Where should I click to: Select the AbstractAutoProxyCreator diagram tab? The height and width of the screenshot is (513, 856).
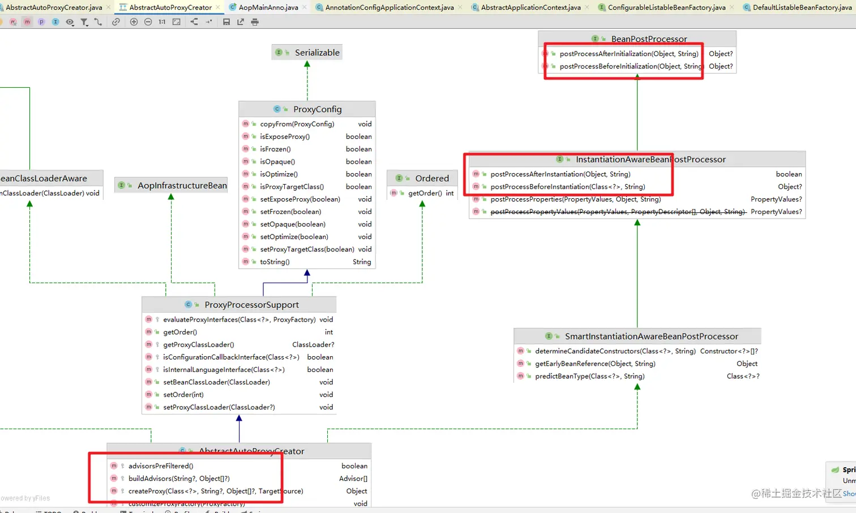point(170,7)
